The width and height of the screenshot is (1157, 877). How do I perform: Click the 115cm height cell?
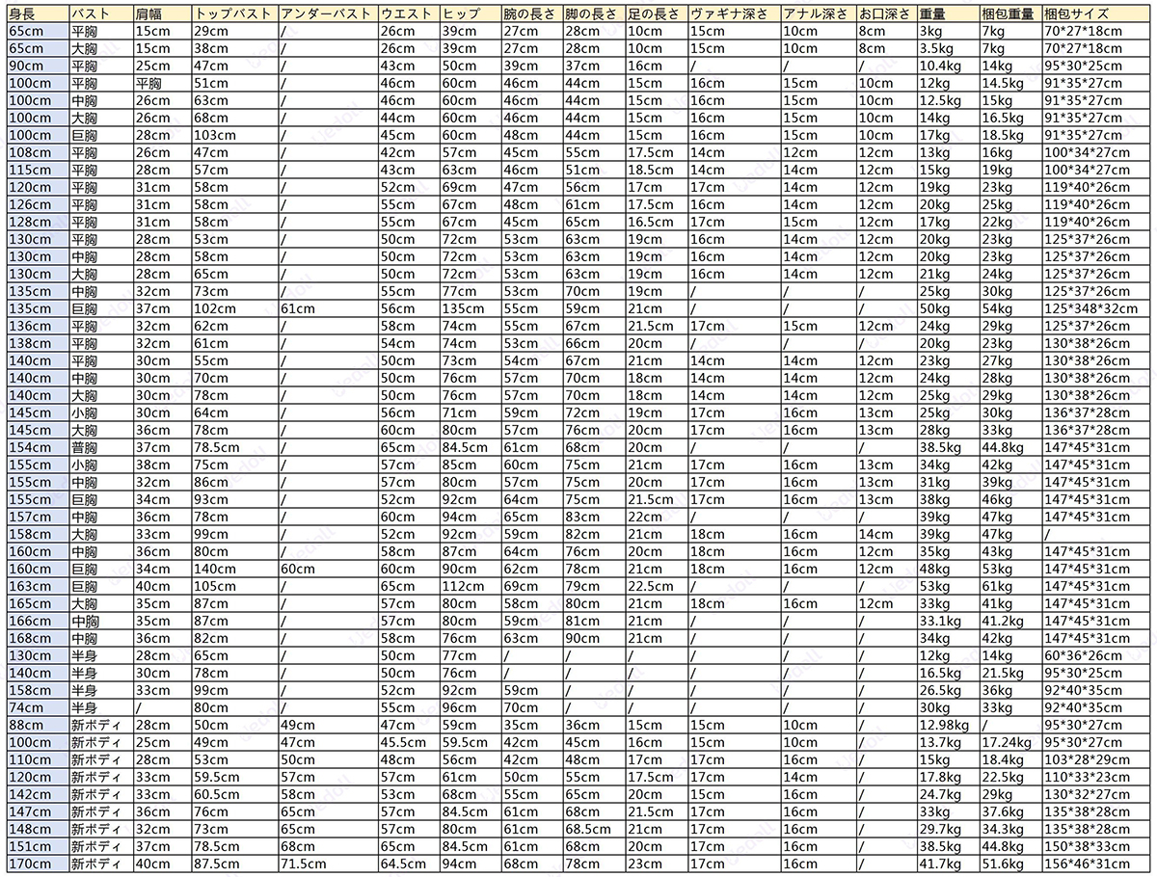(x=38, y=170)
